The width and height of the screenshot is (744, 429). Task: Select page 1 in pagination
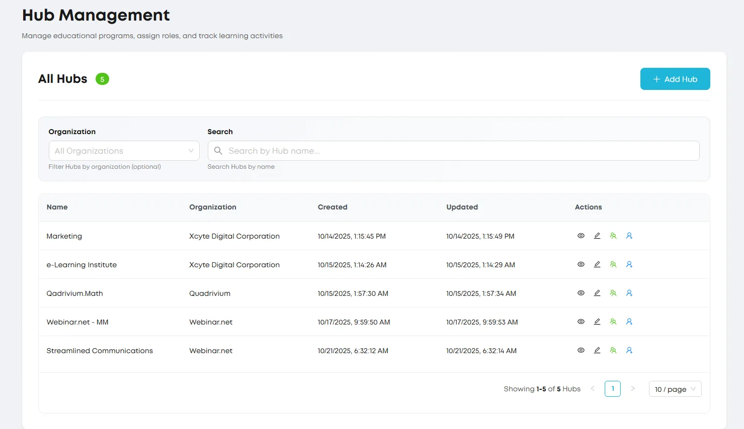pos(613,389)
